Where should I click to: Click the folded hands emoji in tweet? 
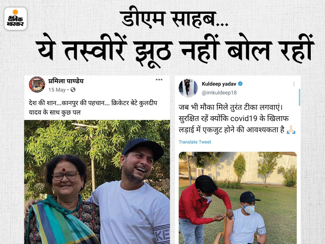pos(291,130)
